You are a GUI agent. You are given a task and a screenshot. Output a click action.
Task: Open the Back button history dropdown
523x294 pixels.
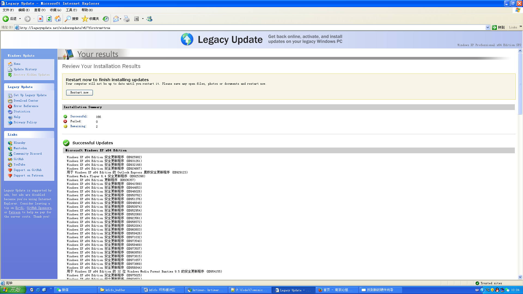(20, 19)
